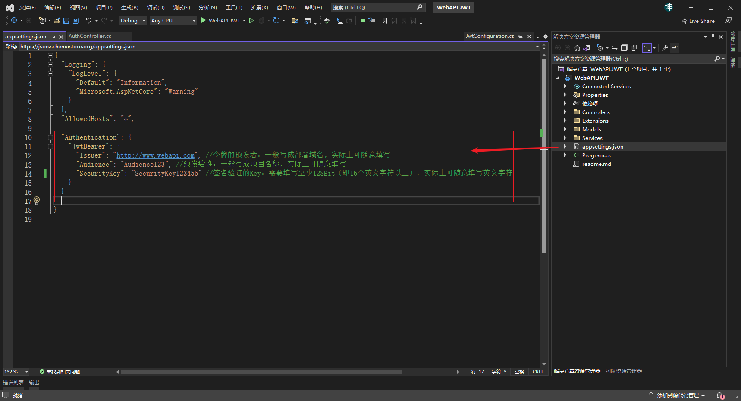This screenshot has width=741, height=401.
Task: Open the 调试(D) menu
Action: coord(156,7)
